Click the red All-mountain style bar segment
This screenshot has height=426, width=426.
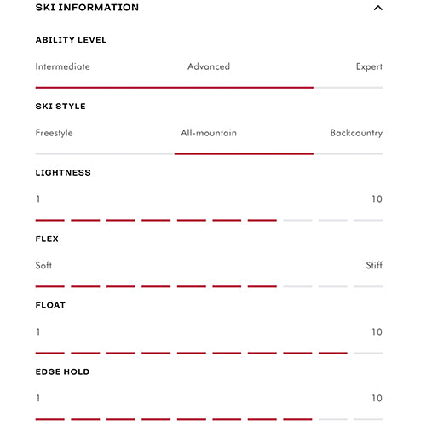tap(244, 153)
